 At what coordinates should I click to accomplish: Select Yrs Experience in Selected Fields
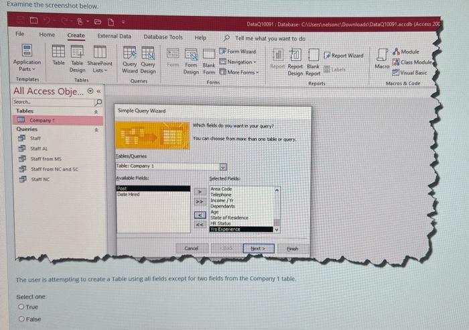(241, 229)
